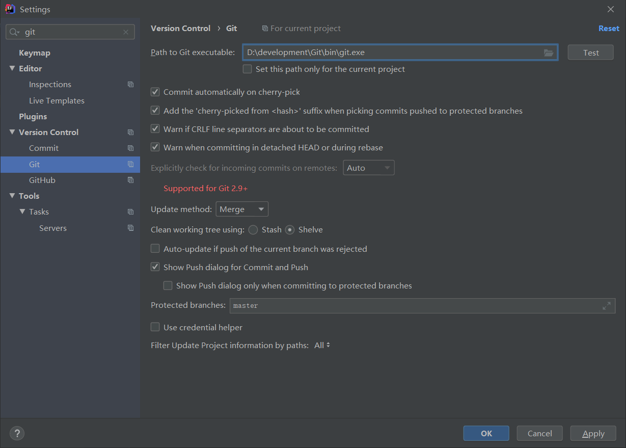Click the project-level settings icon beside Servers
Viewport: 626px width, 448px height.
point(130,228)
